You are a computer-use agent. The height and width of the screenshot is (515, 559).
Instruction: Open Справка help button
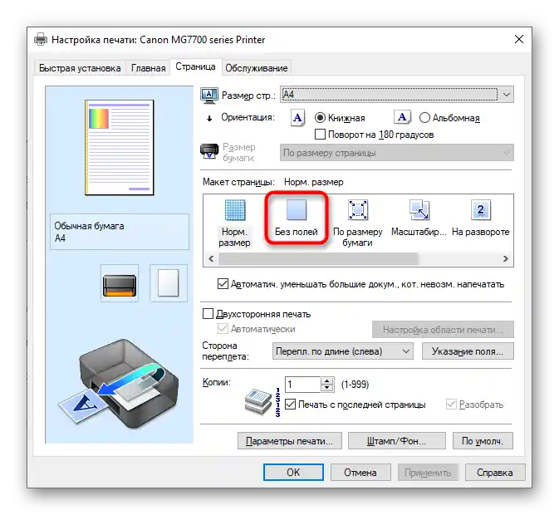[495, 473]
